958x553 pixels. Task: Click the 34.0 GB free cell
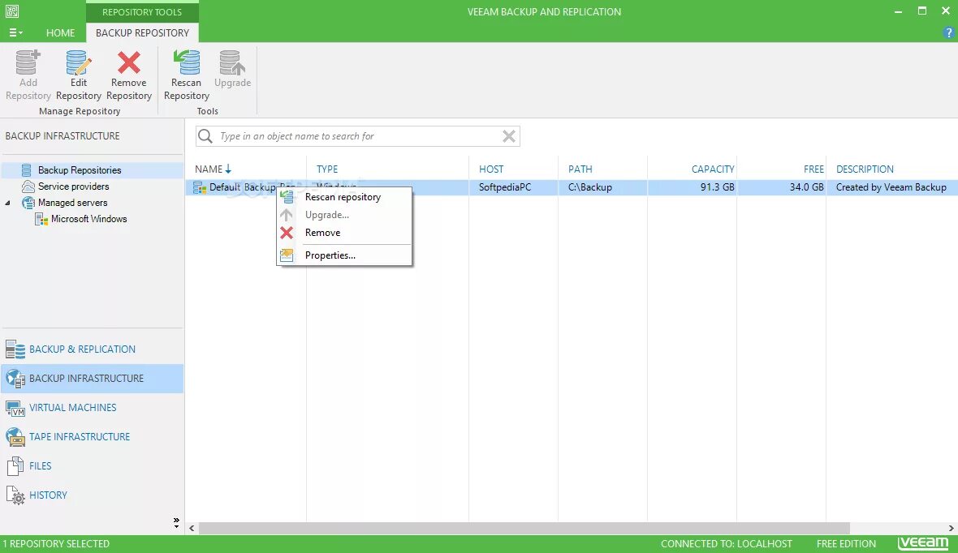806,187
